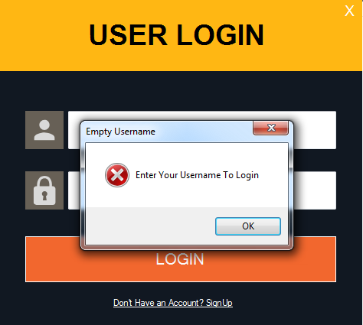Screen dimensions: 363x325
Task: Close the Empty Username dialog with red X
Action: 271,128
